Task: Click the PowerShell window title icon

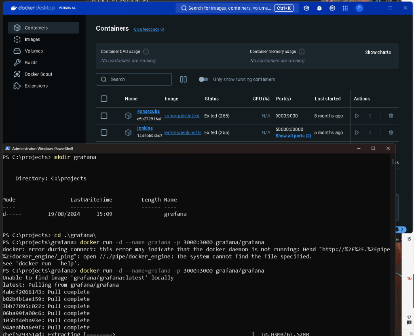Action: [x=7, y=149]
